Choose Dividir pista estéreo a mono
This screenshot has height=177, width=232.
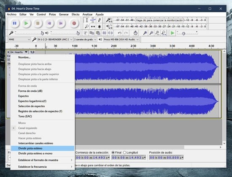[x=43, y=153]
